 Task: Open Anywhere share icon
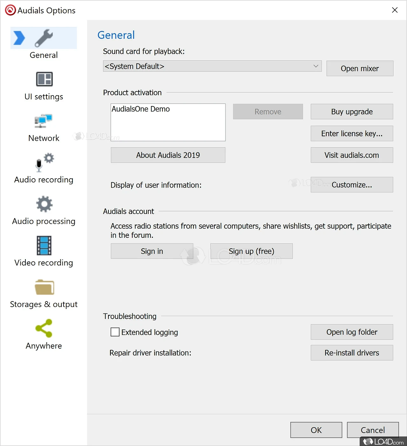44,328
